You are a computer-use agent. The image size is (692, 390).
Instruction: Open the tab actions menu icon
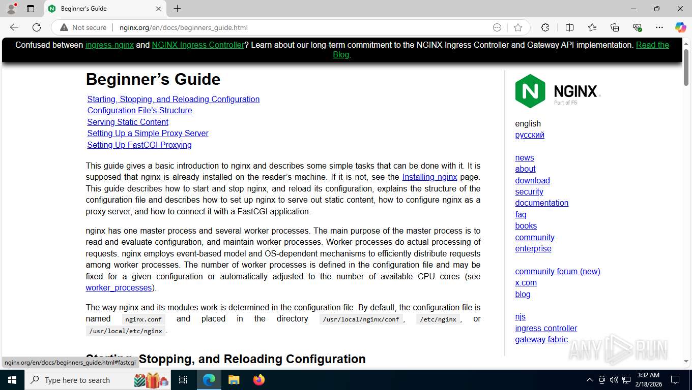31,9
